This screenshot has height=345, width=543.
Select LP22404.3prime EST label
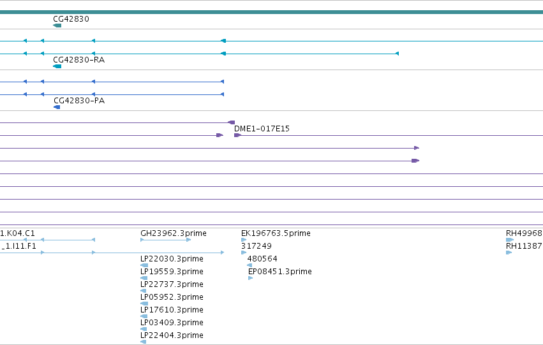click(172, 335)
